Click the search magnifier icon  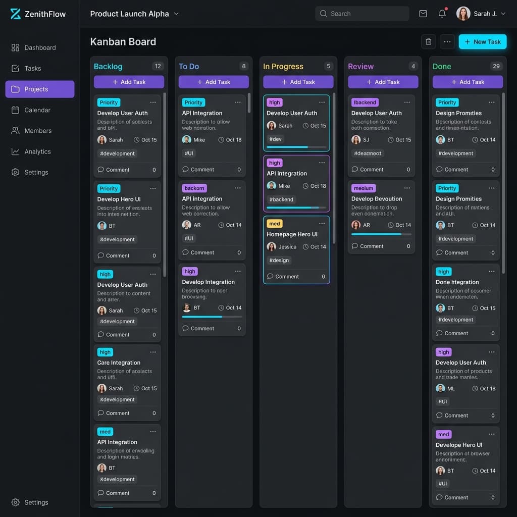pyautogui.click(x=323, y=14)
